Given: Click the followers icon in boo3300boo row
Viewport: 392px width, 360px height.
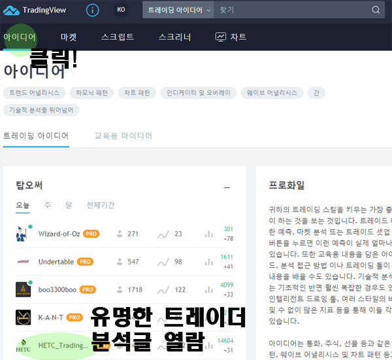Looking at the screenshot, I should pyautogui.click(x=120, y=289).
